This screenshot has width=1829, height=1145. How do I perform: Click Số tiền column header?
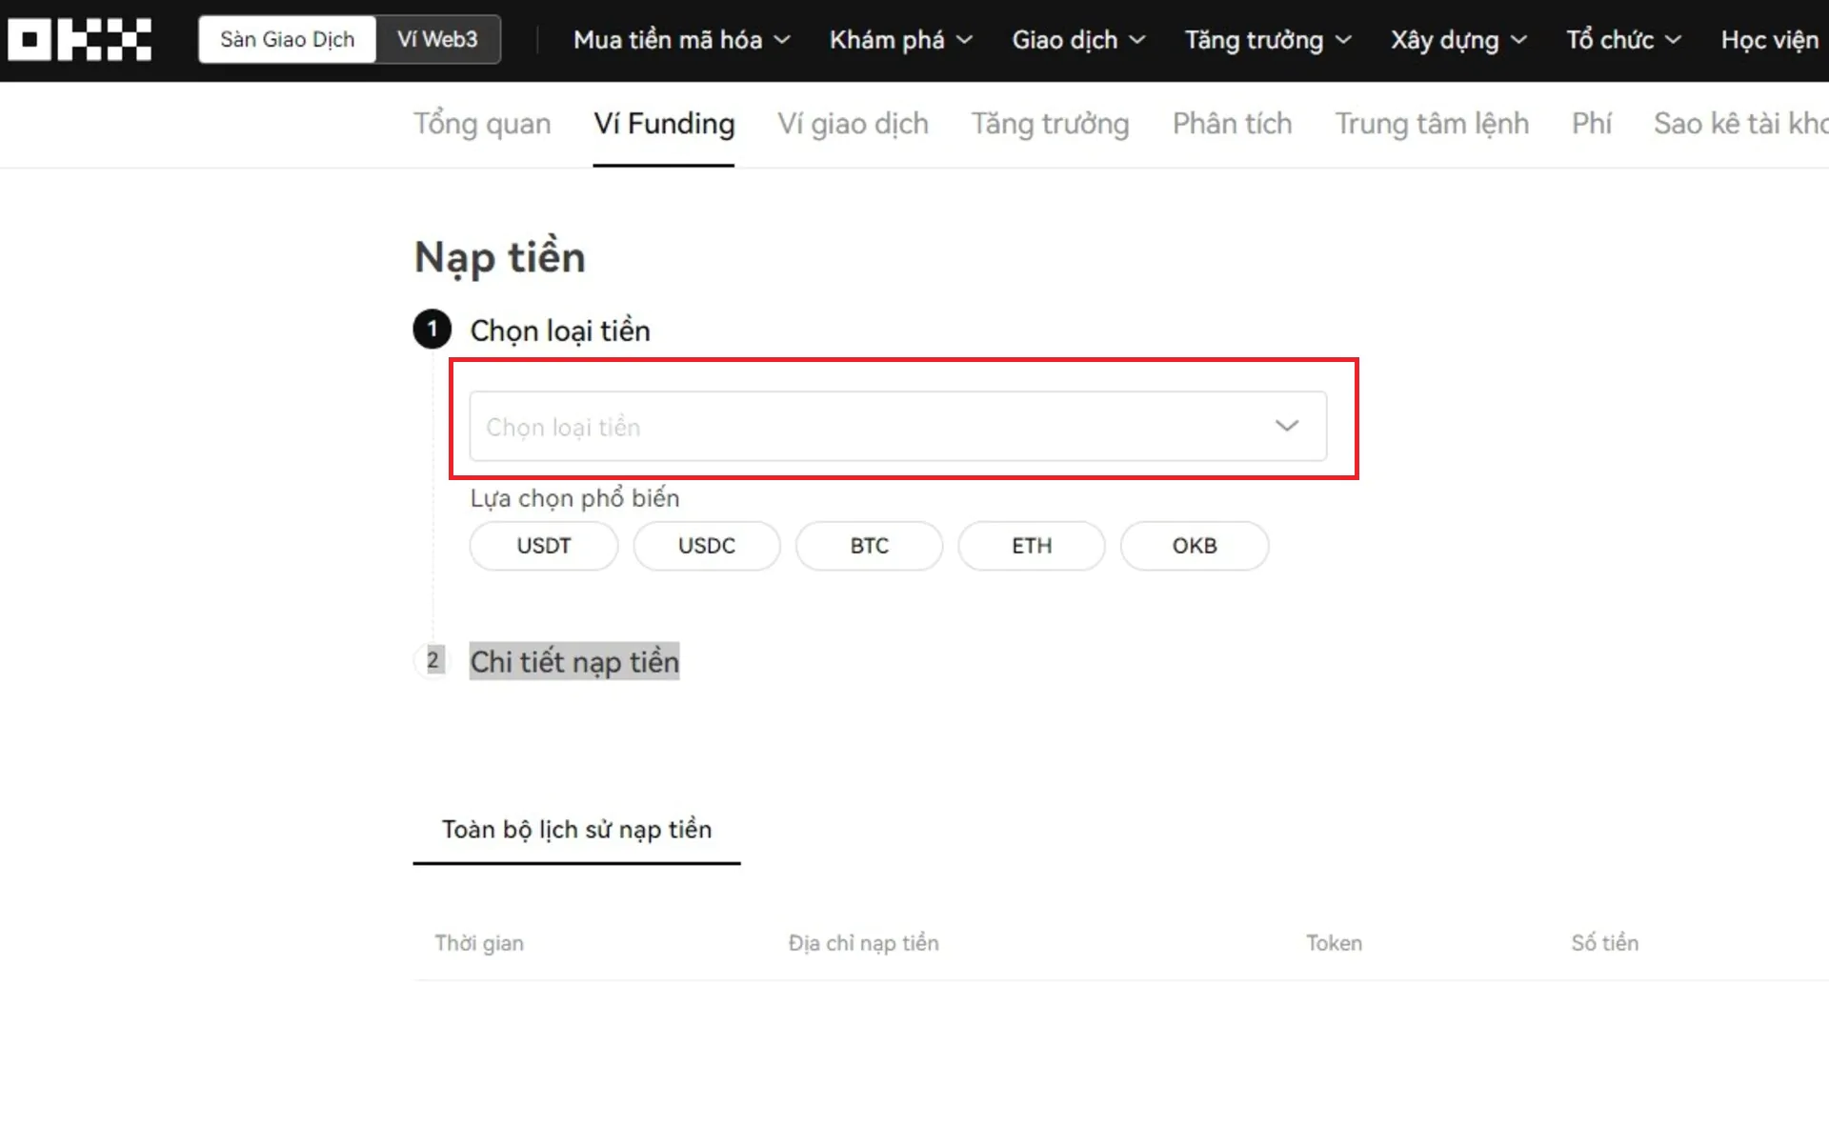[x=1605, y=943]
